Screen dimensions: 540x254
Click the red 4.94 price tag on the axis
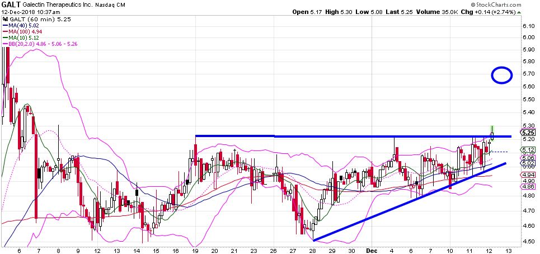pyautogui.click(x=528, y=175)
